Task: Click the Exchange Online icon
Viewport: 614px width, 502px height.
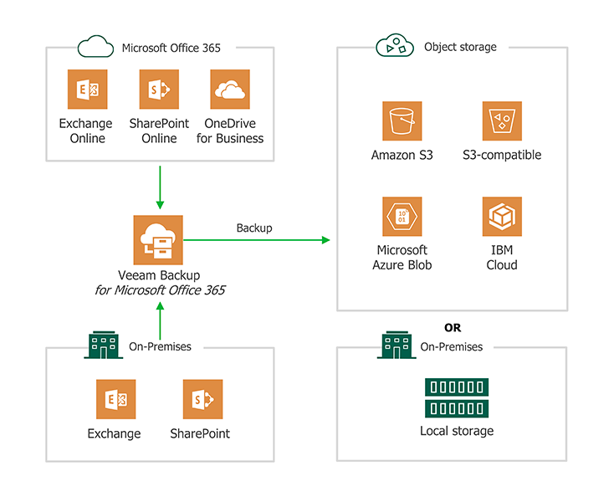Action: pos(88,90)
